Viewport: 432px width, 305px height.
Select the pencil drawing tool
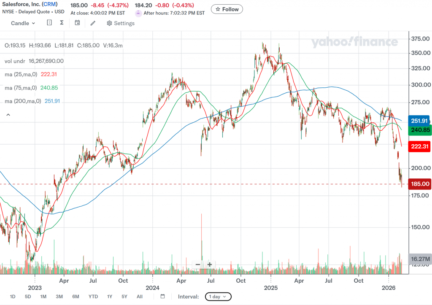pos(93,23)
